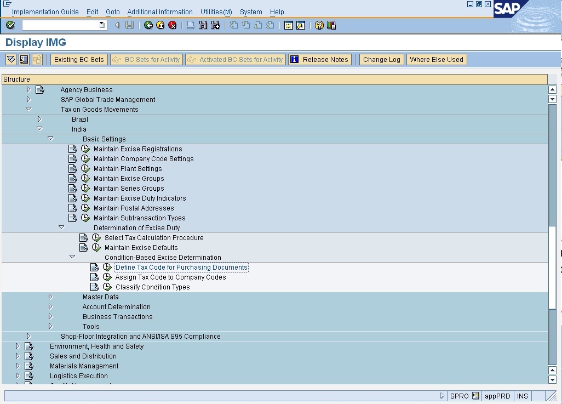Image resolution: width=562 pixels, height=404 pixels.
Task: Click BC Sets for Activity button
Action: [x=147, y=60]
